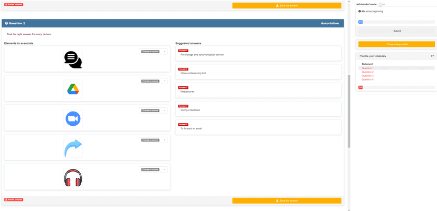Click the page vertical scrollbar
This screenshot has height=211, width=437.
tap(349, 111)
